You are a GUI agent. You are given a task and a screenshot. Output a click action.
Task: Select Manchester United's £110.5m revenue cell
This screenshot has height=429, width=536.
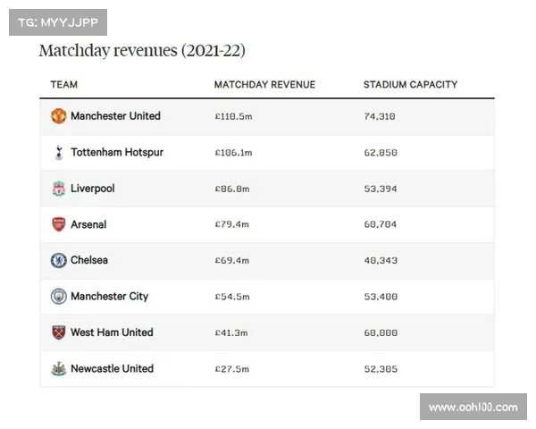click(234, 116)
